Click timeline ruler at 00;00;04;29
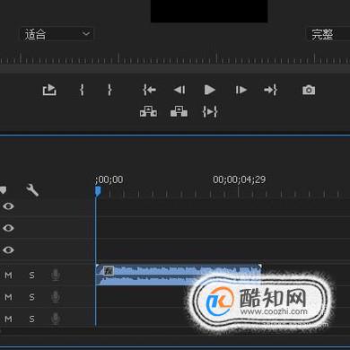The height and width of the screenshot is (350, 350). pos(240,179)
